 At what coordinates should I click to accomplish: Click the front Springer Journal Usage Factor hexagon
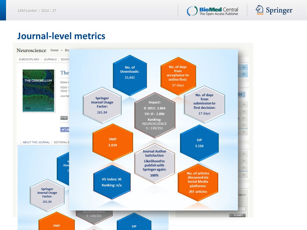[x=102, y=105]
